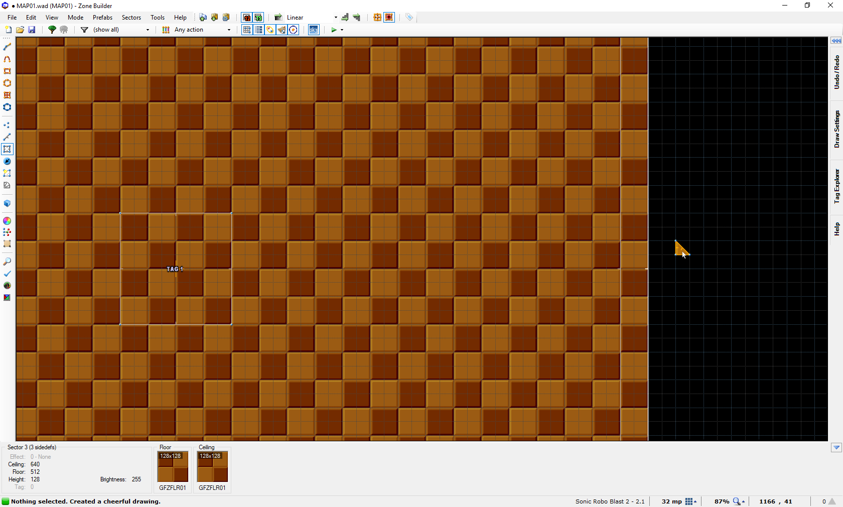Create a new map
The image size is (843, 507).
[8, 30]
